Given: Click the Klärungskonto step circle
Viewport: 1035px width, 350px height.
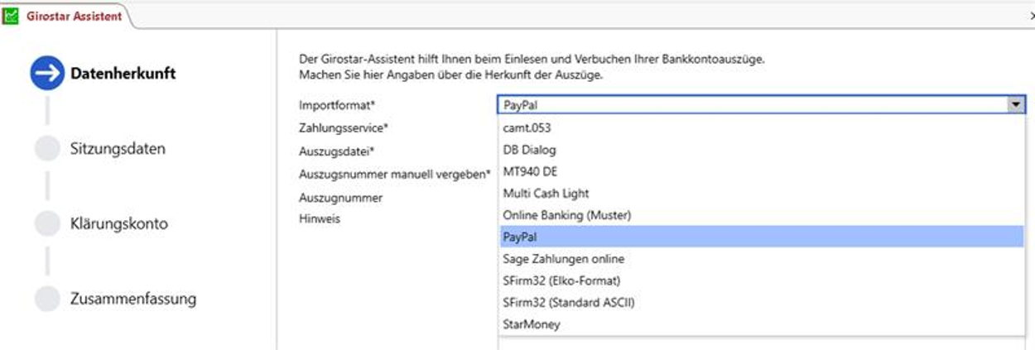Looking at the screenshot, I should 47,224.
